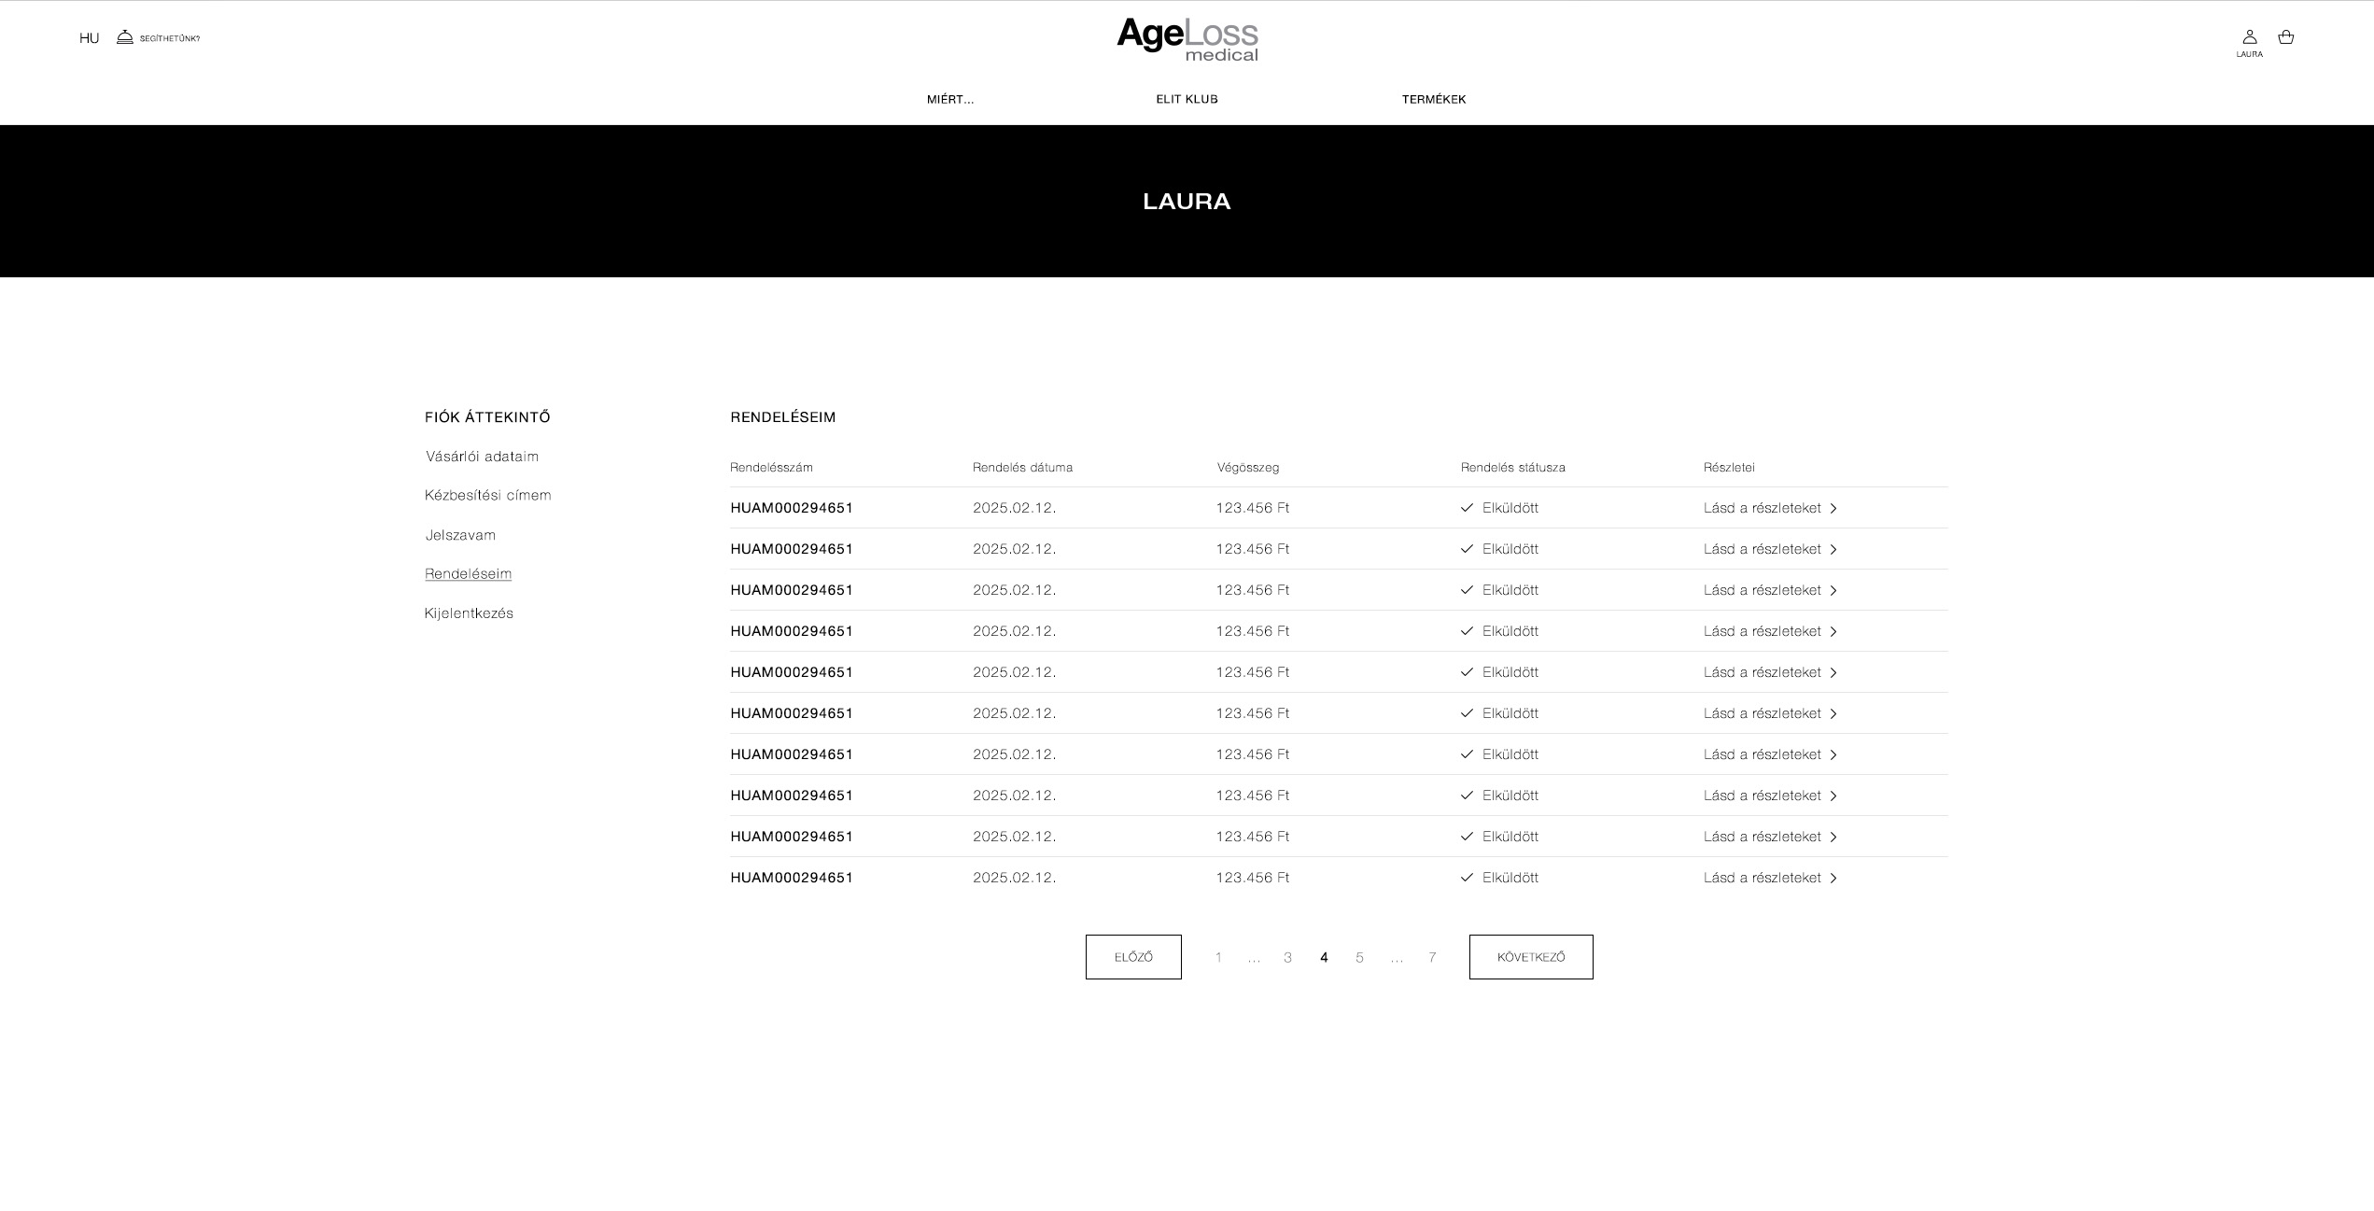Select Vásárlói adataim in account sidebar
Viewport: 2374px width, 1211px height.
tap(482, 457)
